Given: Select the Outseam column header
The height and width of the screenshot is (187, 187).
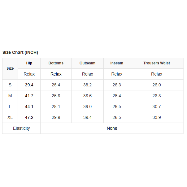Looking at the screenshot, I should click(87, 63).
